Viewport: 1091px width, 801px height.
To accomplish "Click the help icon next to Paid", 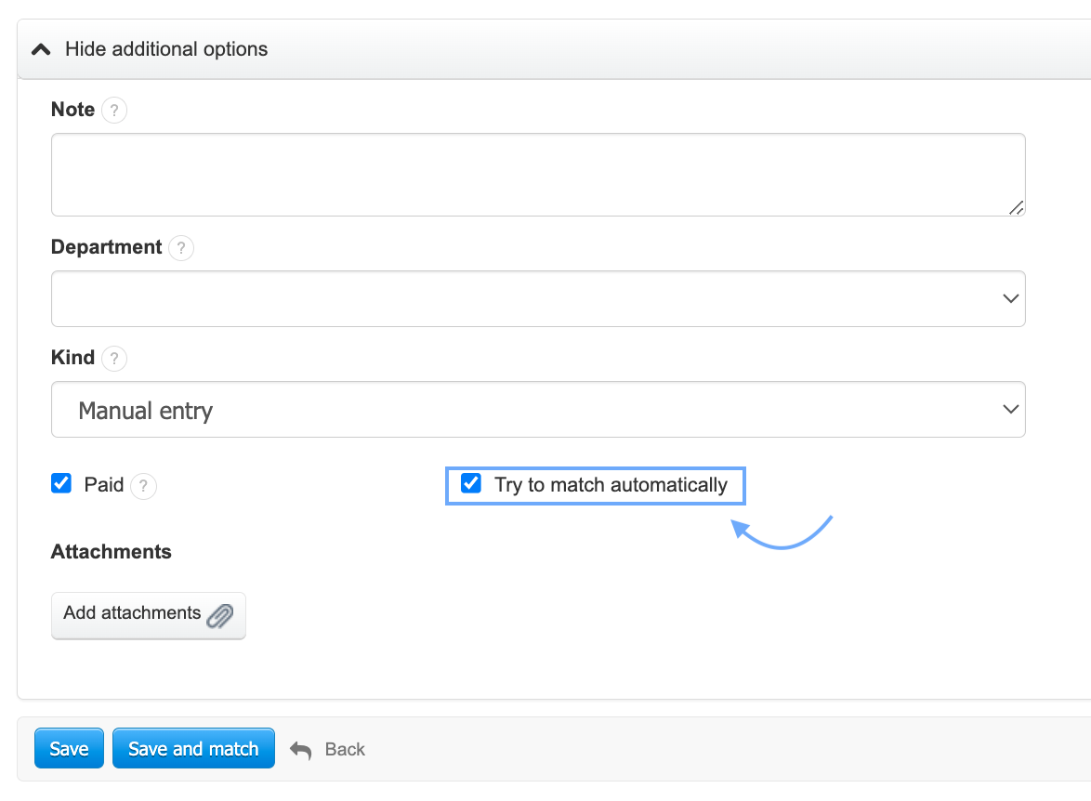I will click(143, 486).
